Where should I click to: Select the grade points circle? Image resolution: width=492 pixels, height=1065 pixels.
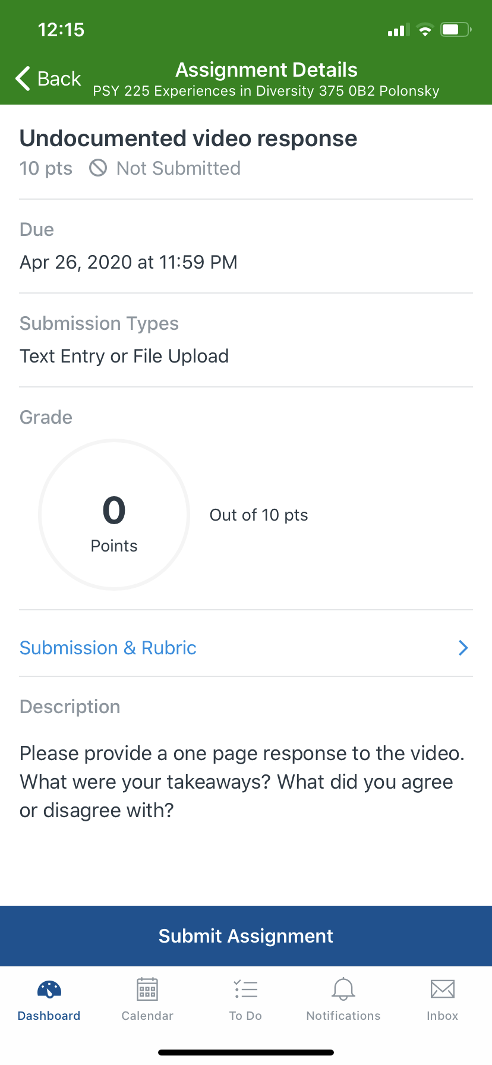pyautogui.click(x=114, y=515)
